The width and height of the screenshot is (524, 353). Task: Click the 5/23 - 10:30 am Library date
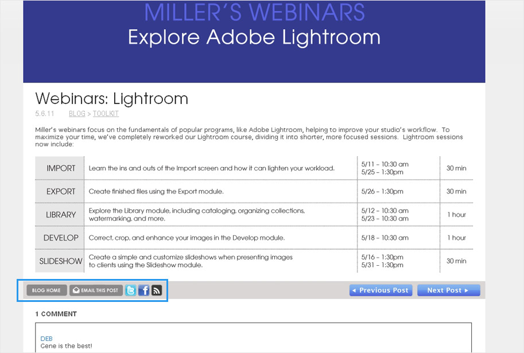coord(385,219)
